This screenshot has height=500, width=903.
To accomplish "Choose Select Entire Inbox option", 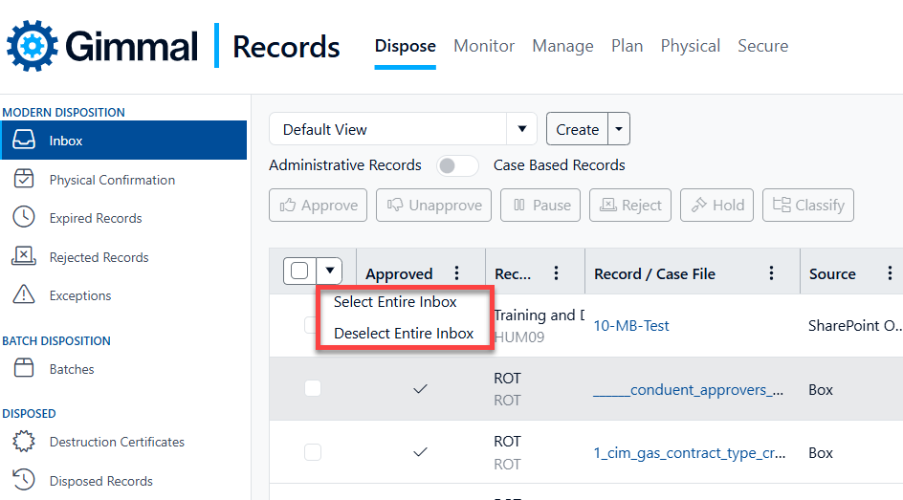I will coord(395,302).
